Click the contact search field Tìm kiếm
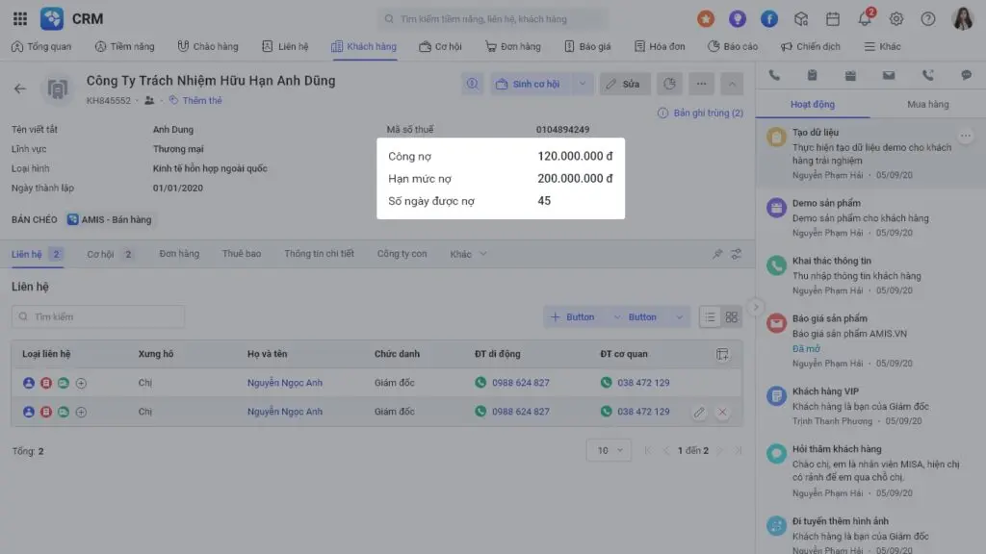 [x=98, y=316]
